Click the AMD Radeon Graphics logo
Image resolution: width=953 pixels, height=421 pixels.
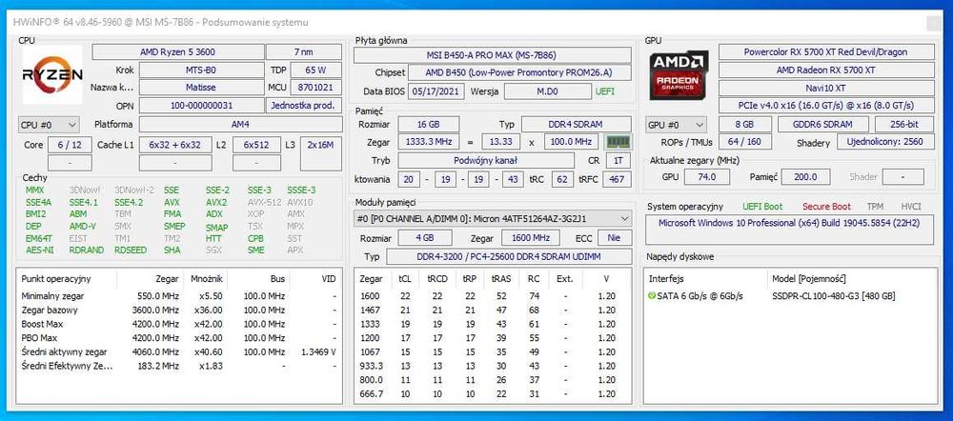pyautogui.click(x=679, y=76)
